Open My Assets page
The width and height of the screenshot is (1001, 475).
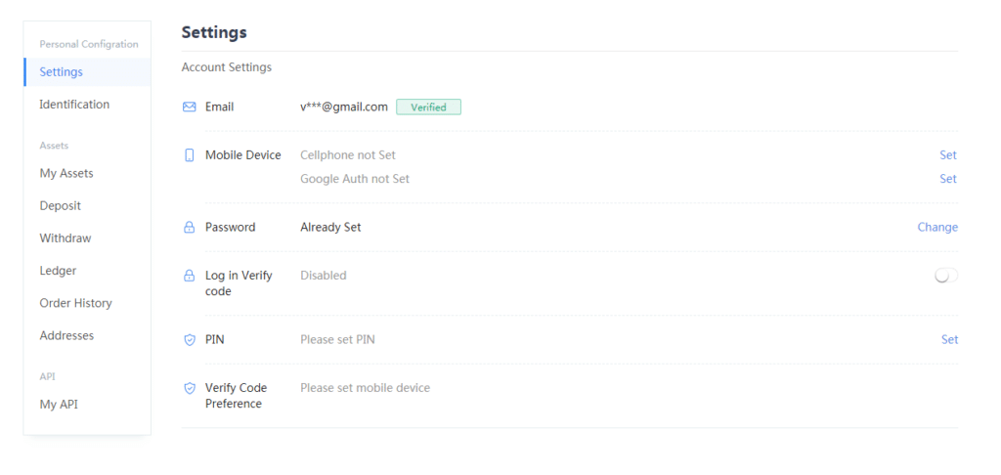(x=66, y=174)
